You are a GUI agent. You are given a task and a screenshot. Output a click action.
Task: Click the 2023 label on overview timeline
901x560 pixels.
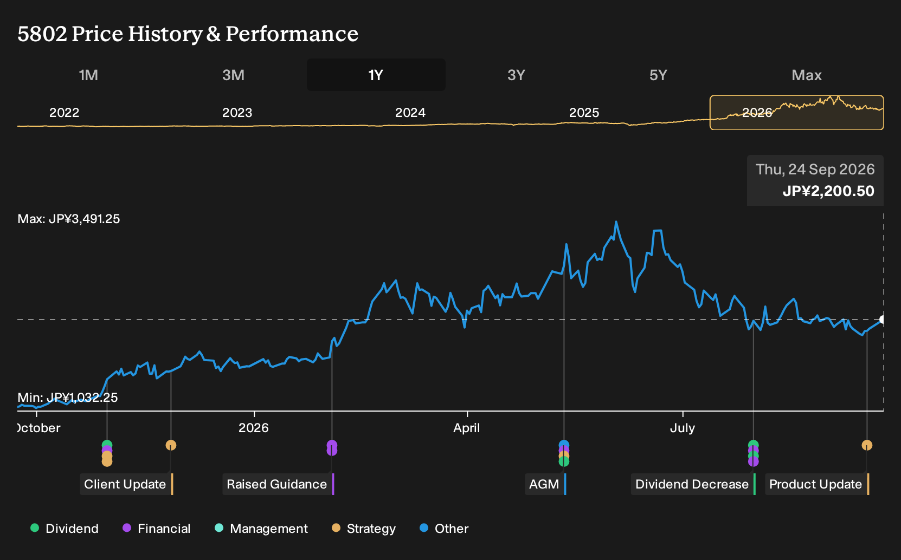pos(237,113)
